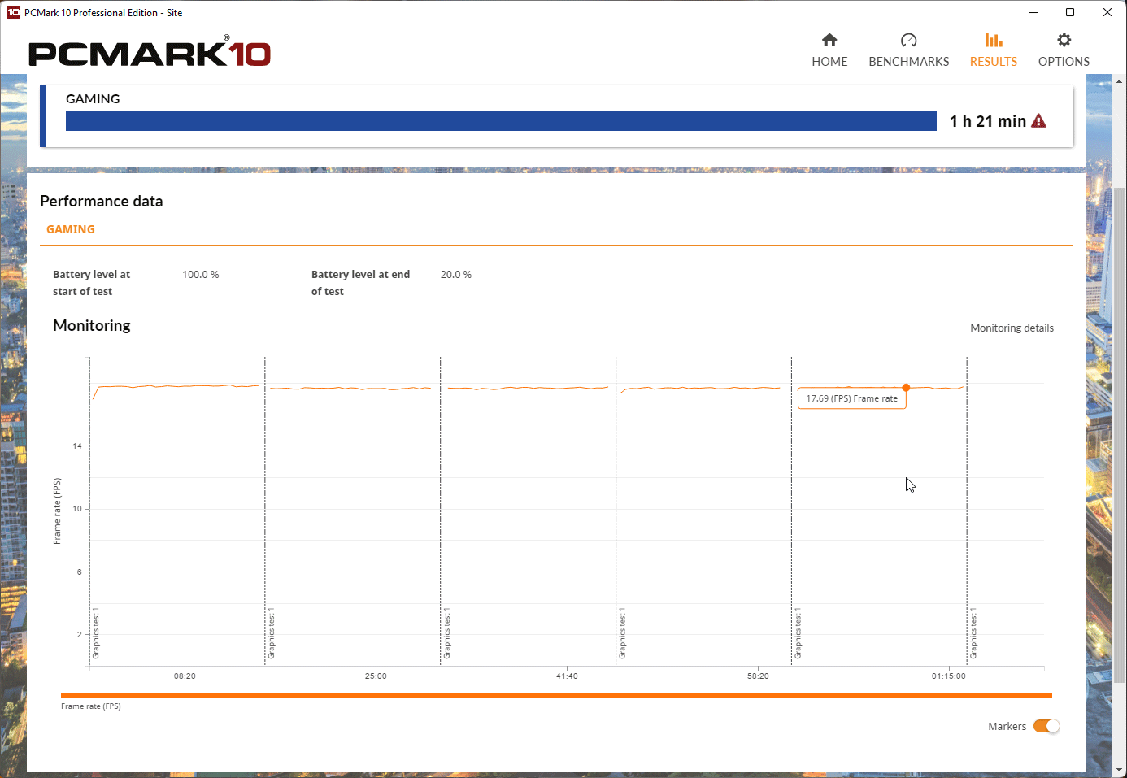
Task: Click the 08:20 time axis label
Action: [x=185, y=676]
